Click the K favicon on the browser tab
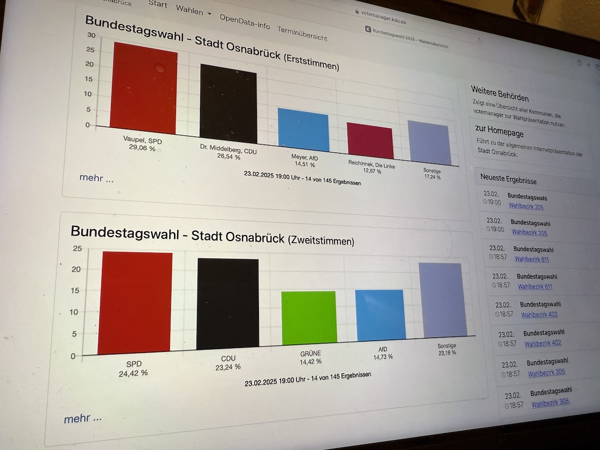The image size is (600, 450). click(368, 29)
